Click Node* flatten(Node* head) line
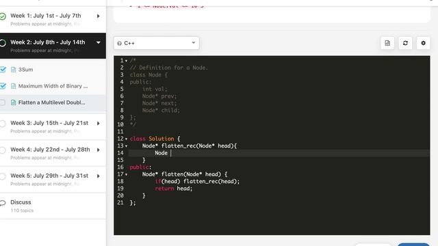Image resolution: width=438 pixels, height=246 pixels. (185, 174)
